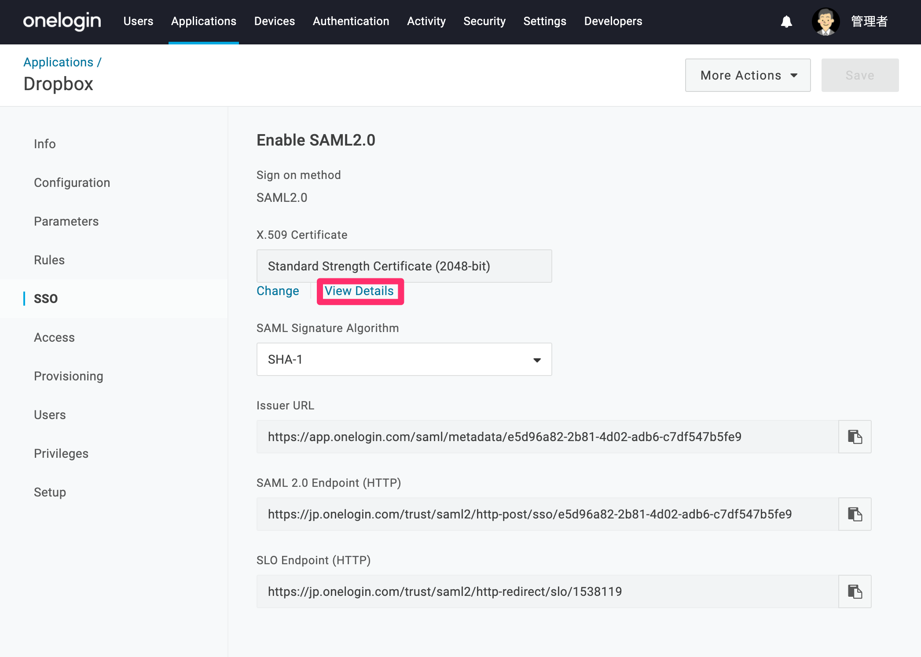Open the Security menu
Viewport: 921px width, 657px height.
point(484,21)
